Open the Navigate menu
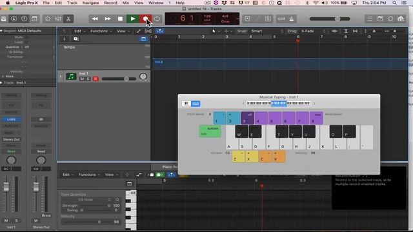The image size is (413, 232). pyautogui.click(x=90, y=3)
